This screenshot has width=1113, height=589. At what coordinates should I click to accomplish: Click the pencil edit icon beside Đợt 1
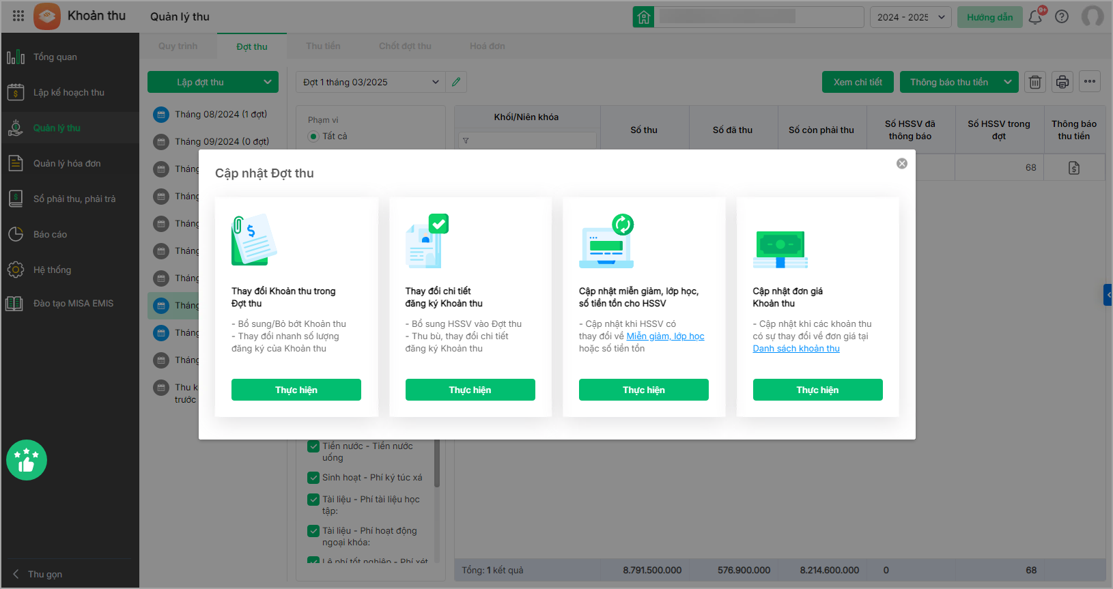click(456, 82)
